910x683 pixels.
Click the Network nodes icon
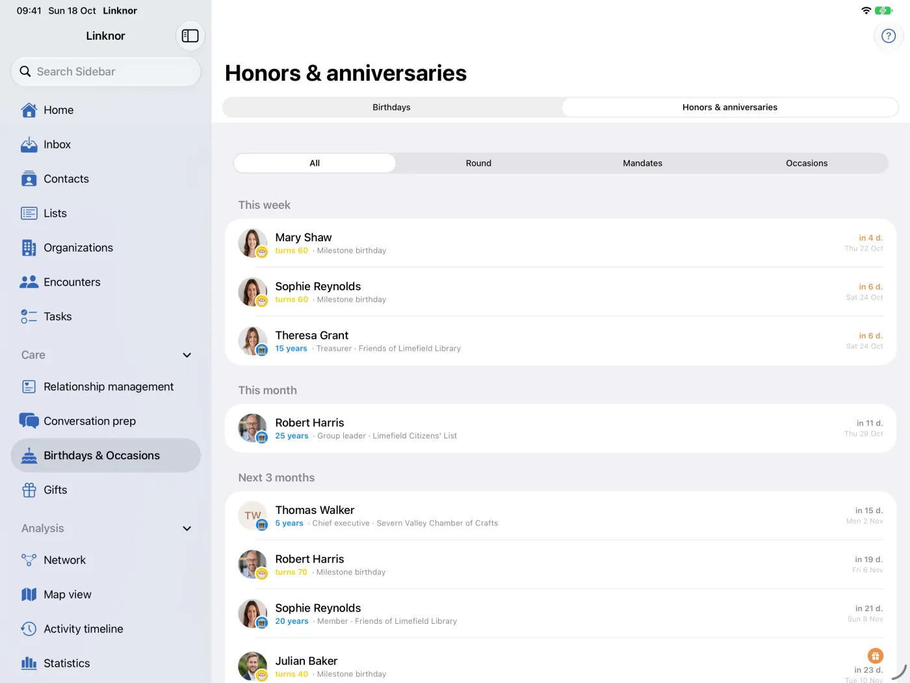(29, 560)
